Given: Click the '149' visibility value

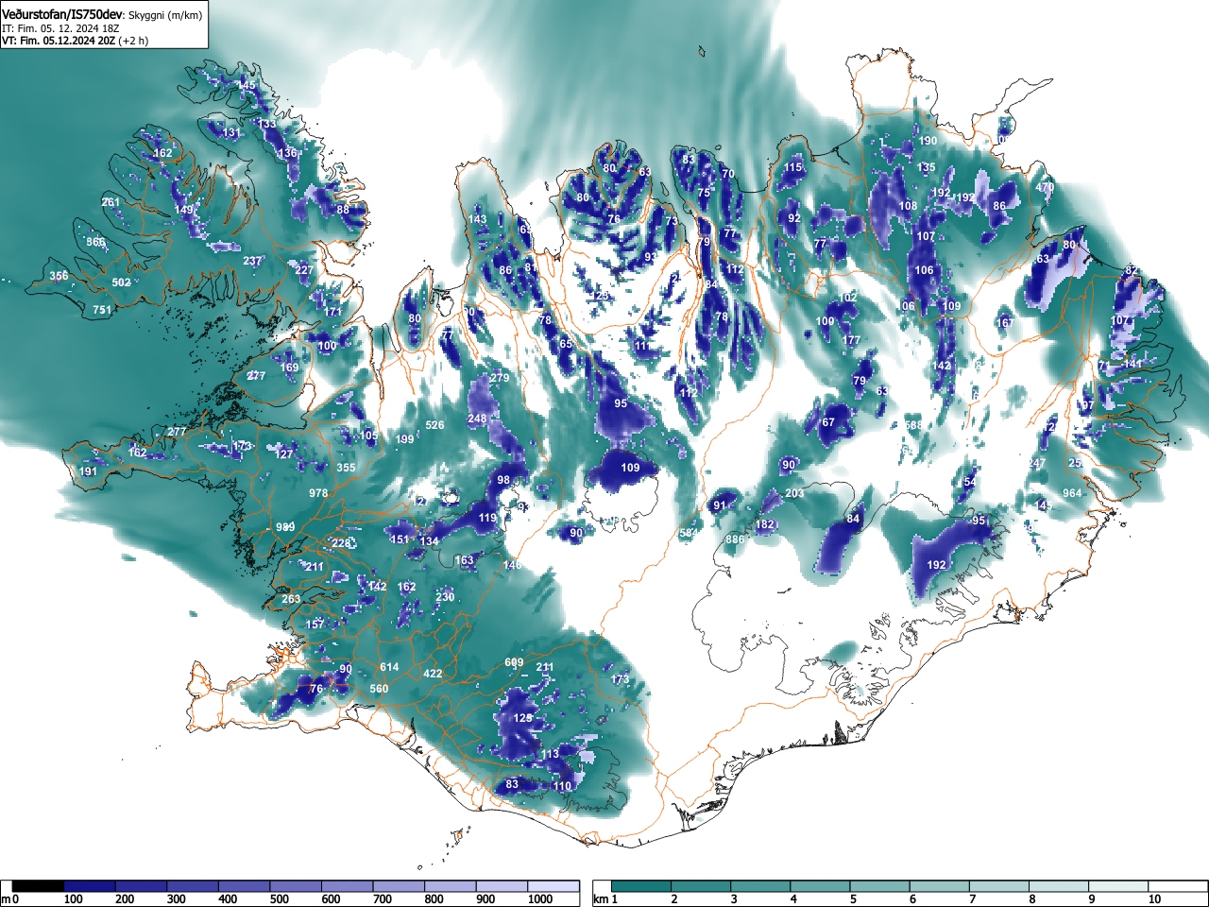Looking at the screenshot, I should [183, 210].
